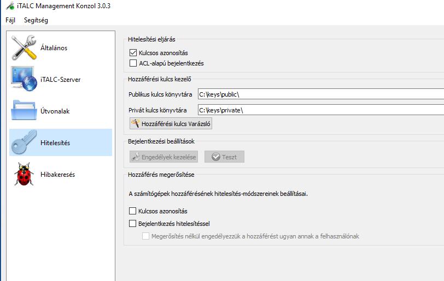
Task: Select the Útvonalak label in the sidebar
Action: click(55, 111)
